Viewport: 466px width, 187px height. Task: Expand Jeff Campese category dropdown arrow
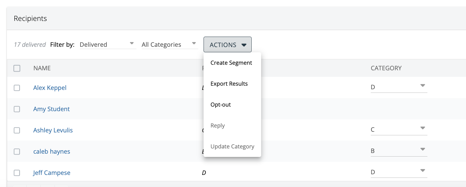[422, 171]
